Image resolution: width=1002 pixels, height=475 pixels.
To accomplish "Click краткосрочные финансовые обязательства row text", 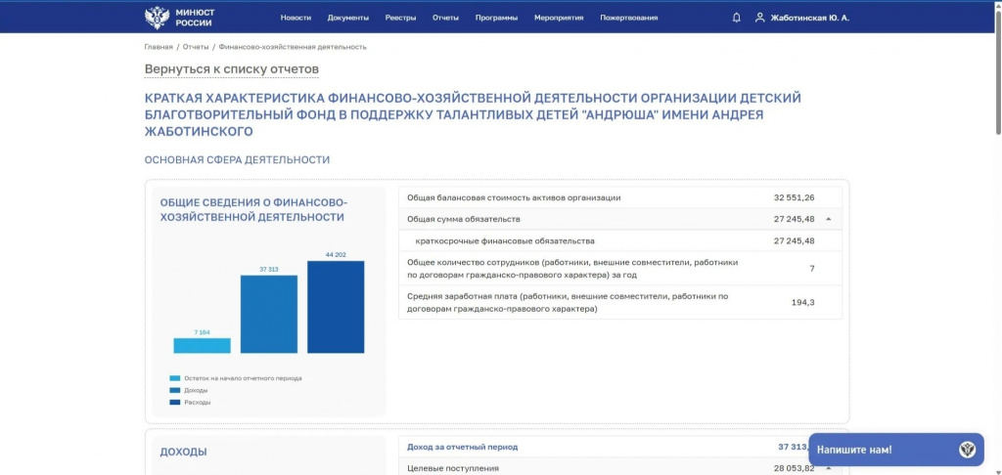I will (x=505, y=241).
